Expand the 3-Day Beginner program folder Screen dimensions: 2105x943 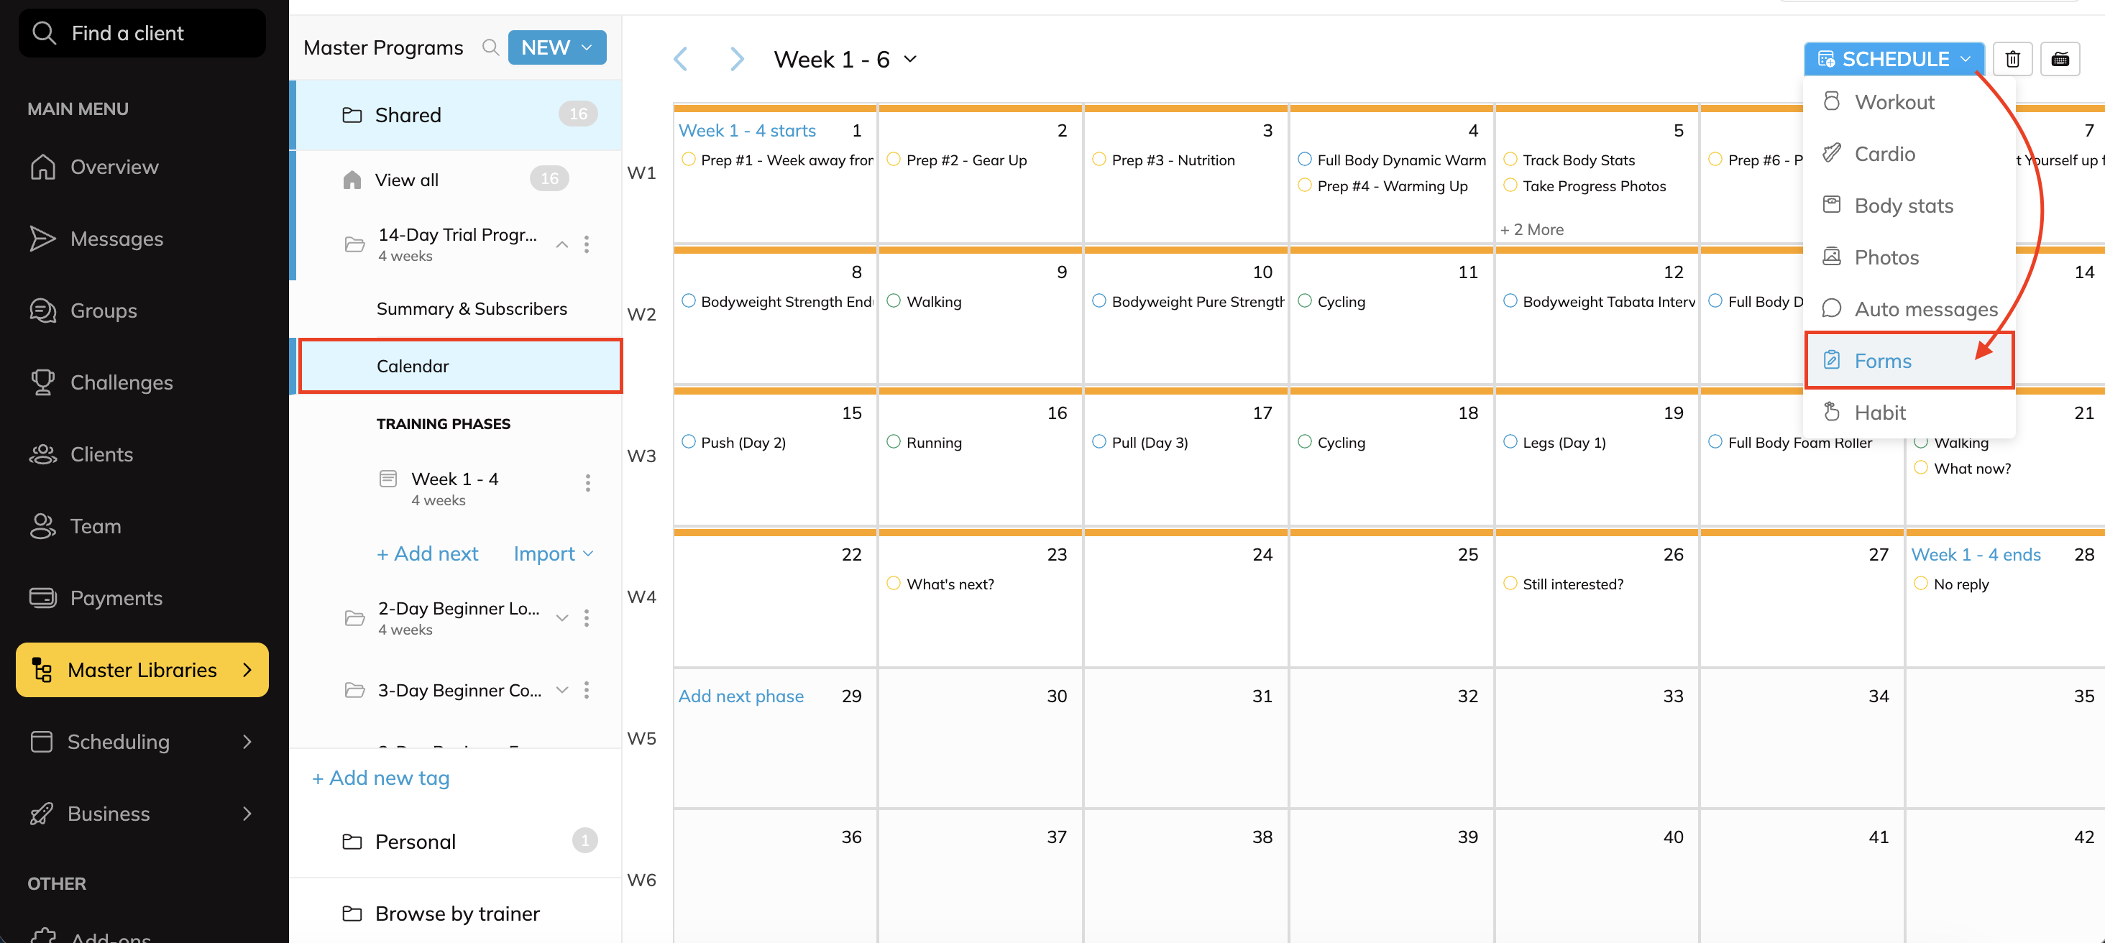tap(562, 691)
